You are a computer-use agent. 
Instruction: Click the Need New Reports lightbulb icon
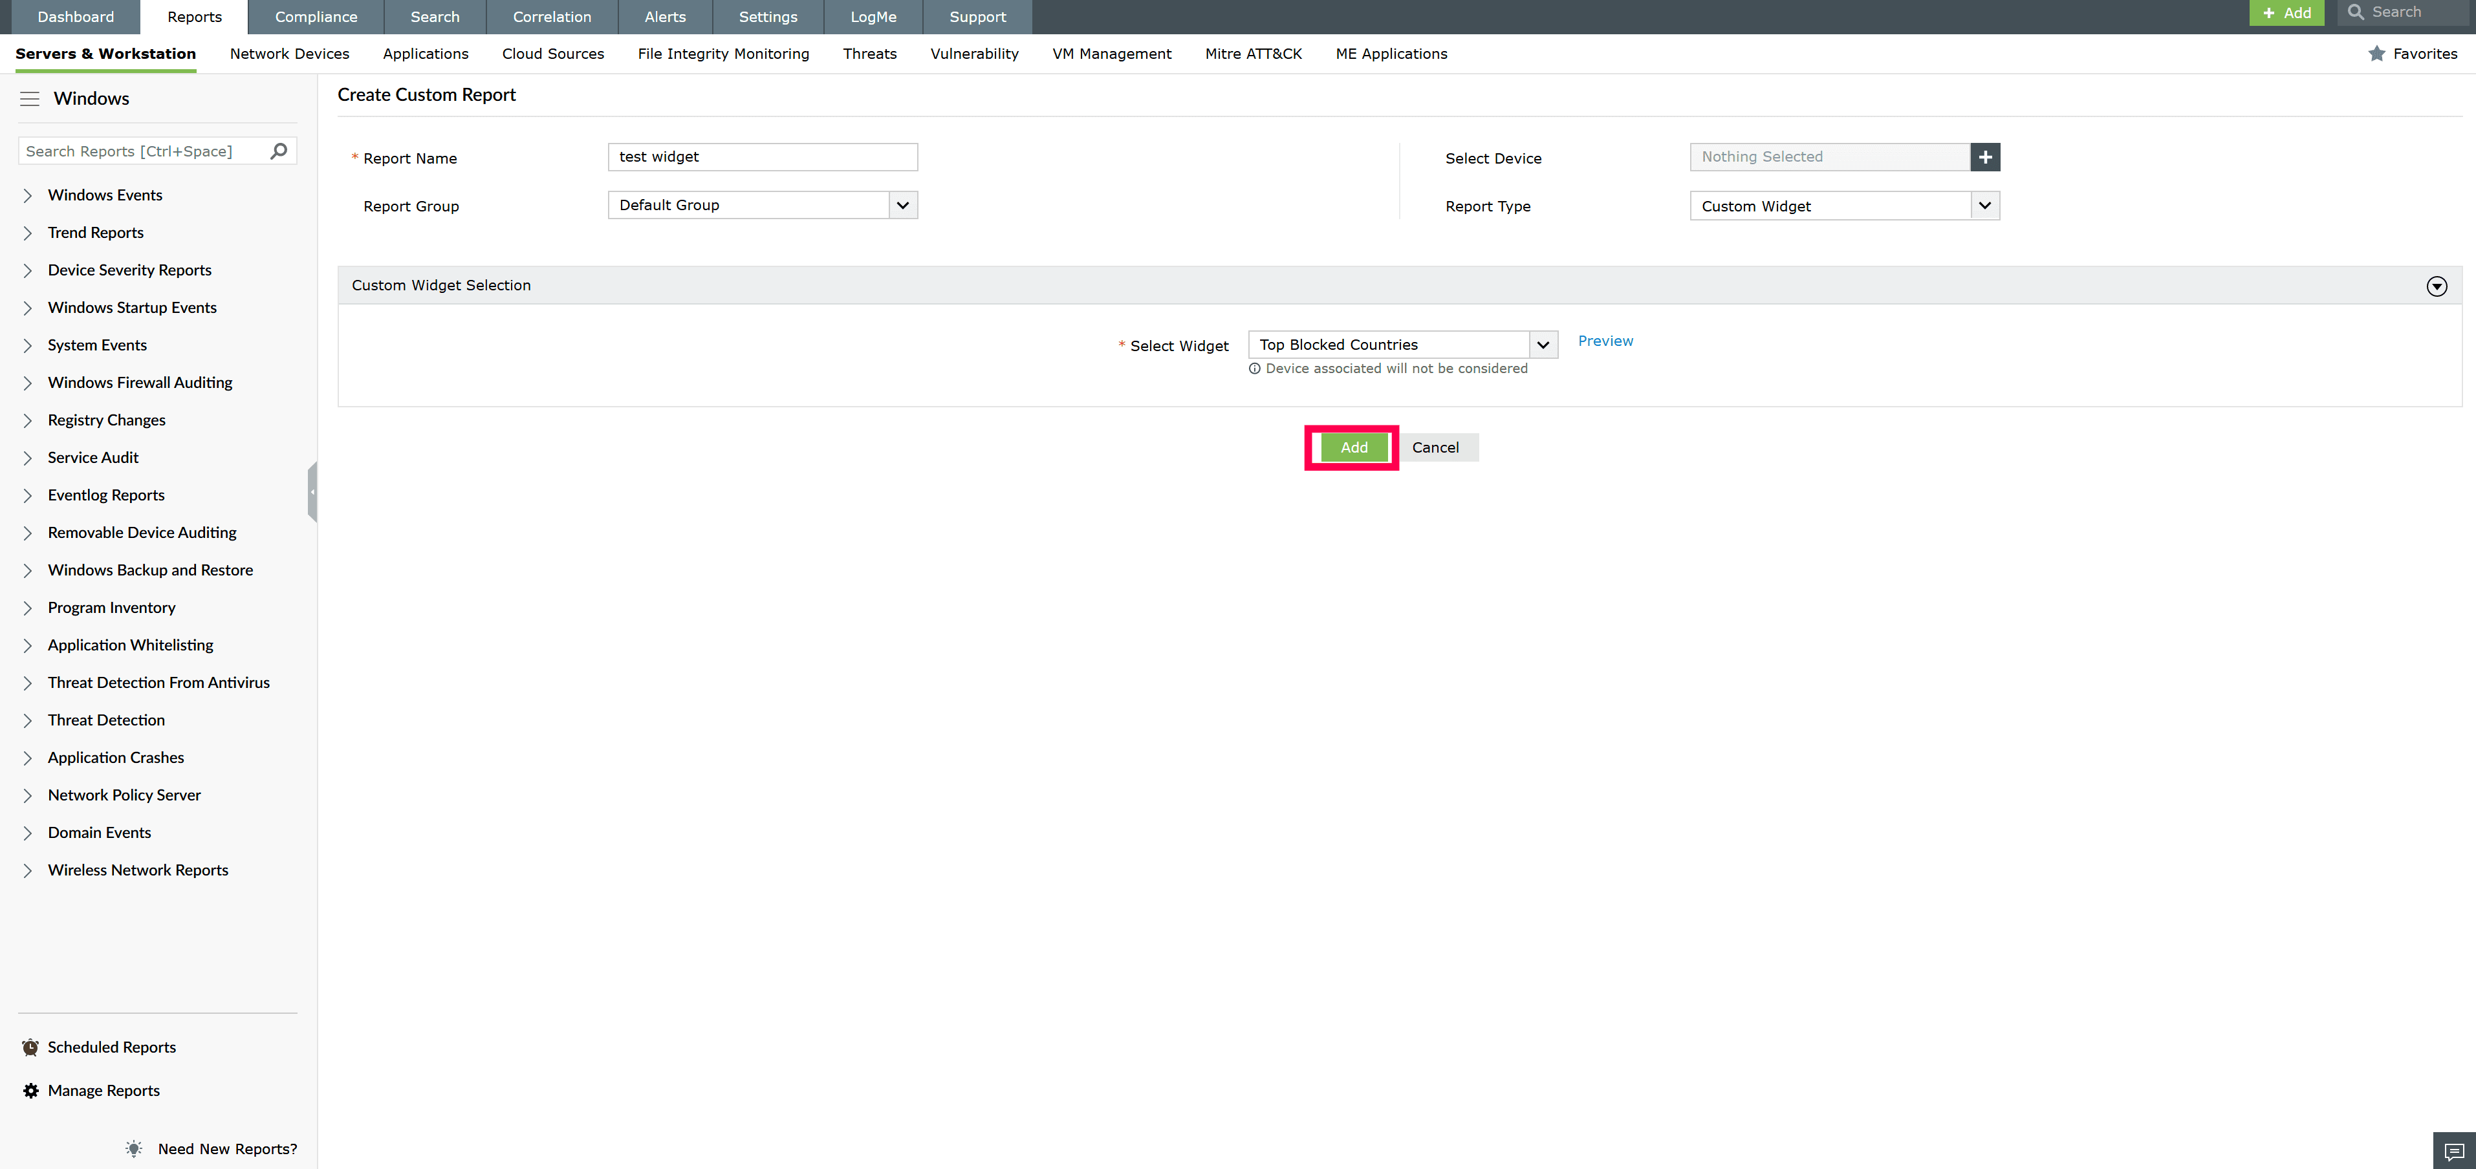coord(134,1148)
